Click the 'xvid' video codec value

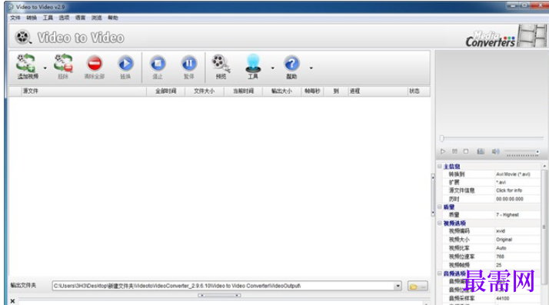(x=501, y=230)
